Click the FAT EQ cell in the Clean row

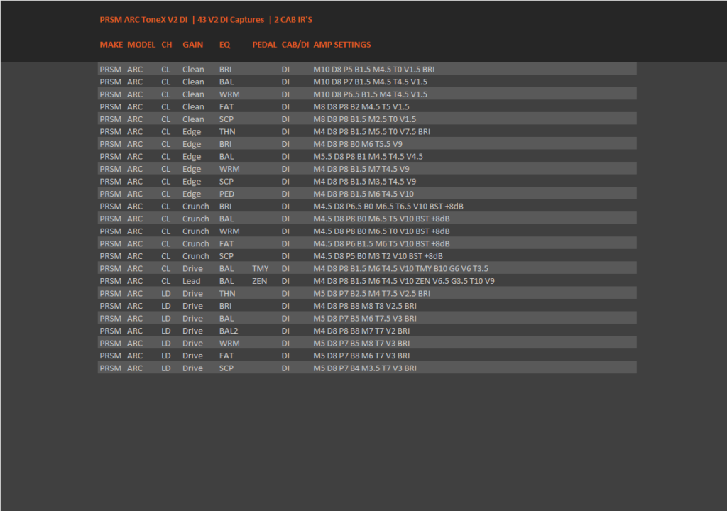point(226,106)
